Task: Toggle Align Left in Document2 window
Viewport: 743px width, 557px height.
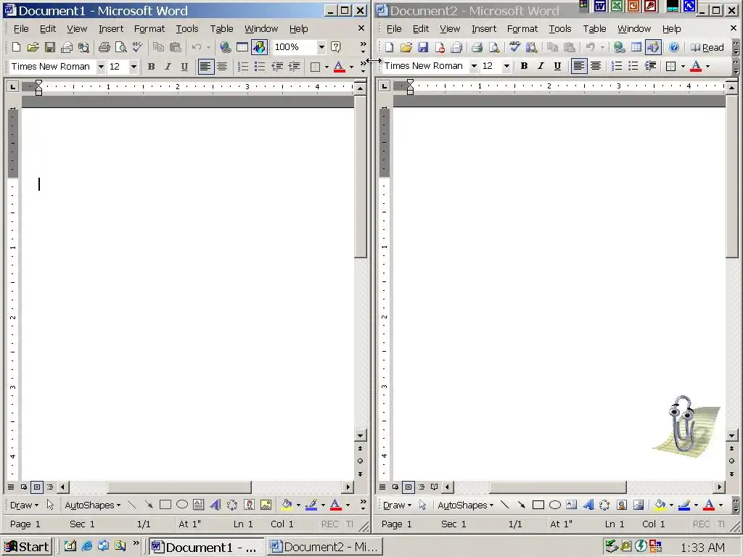Action: click(578, 66)
